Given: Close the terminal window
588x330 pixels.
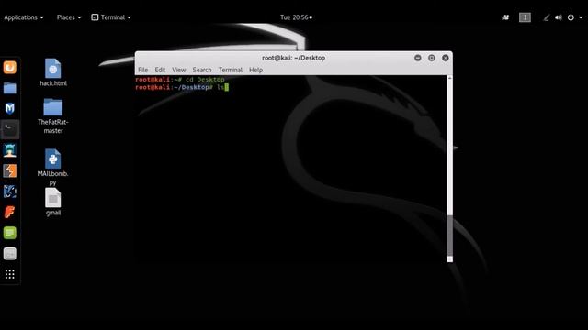Looking at the screenshot, I should point(446,58).
